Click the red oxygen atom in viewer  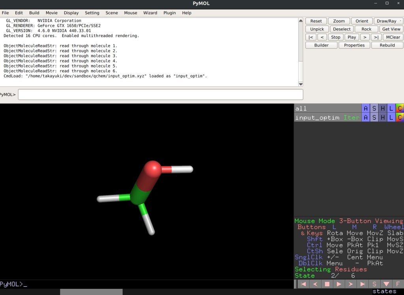tap(153, 169)
